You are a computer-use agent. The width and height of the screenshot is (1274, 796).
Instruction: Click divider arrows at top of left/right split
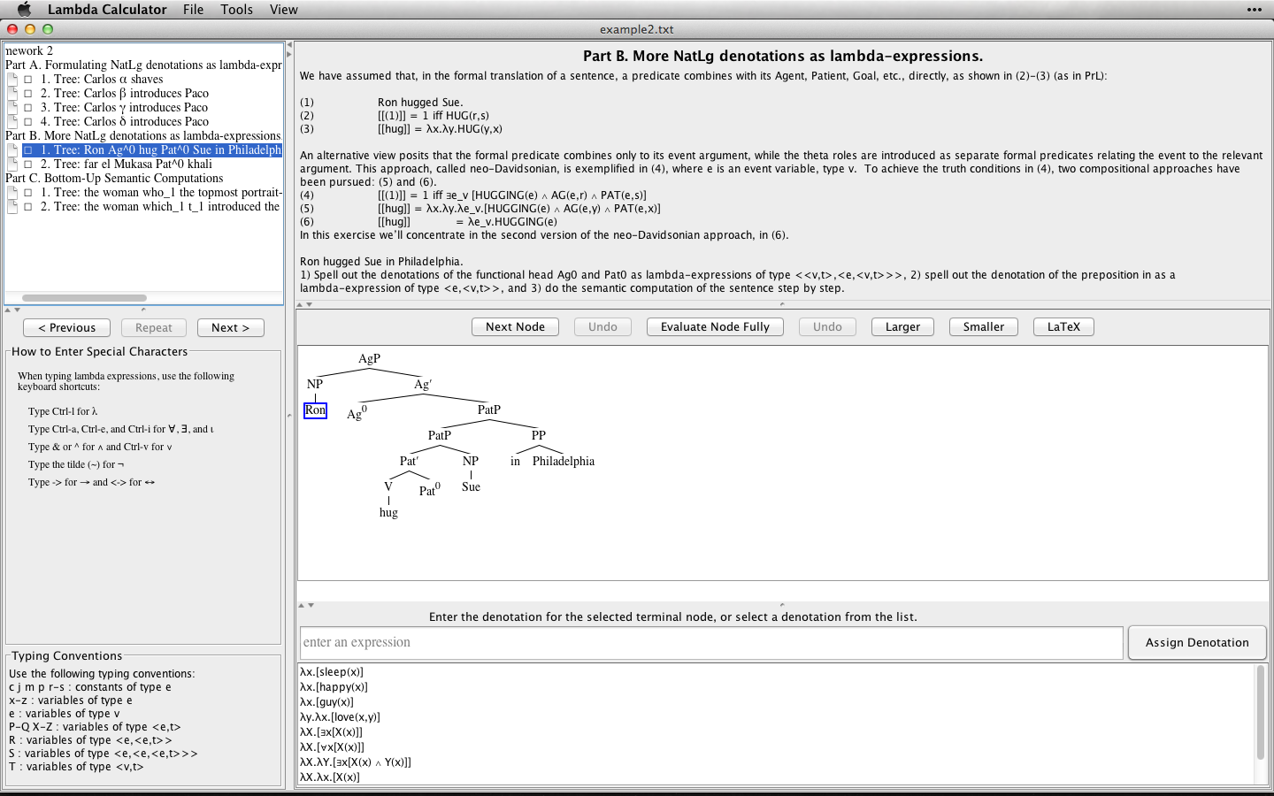click(289, 49)
